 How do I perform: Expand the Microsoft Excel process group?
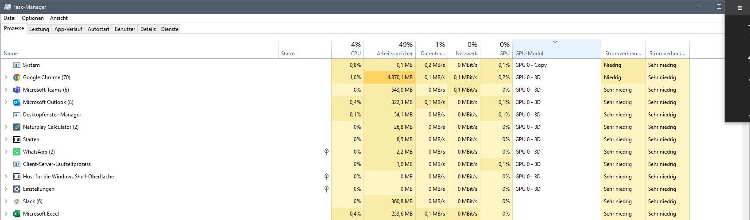pyautogui.click(x=6, y=214)
